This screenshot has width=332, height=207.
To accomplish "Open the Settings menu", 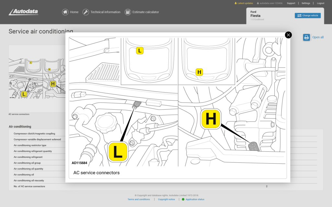I will coord(305,3).
